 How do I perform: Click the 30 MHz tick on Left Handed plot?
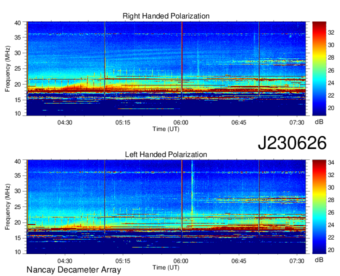18,191
